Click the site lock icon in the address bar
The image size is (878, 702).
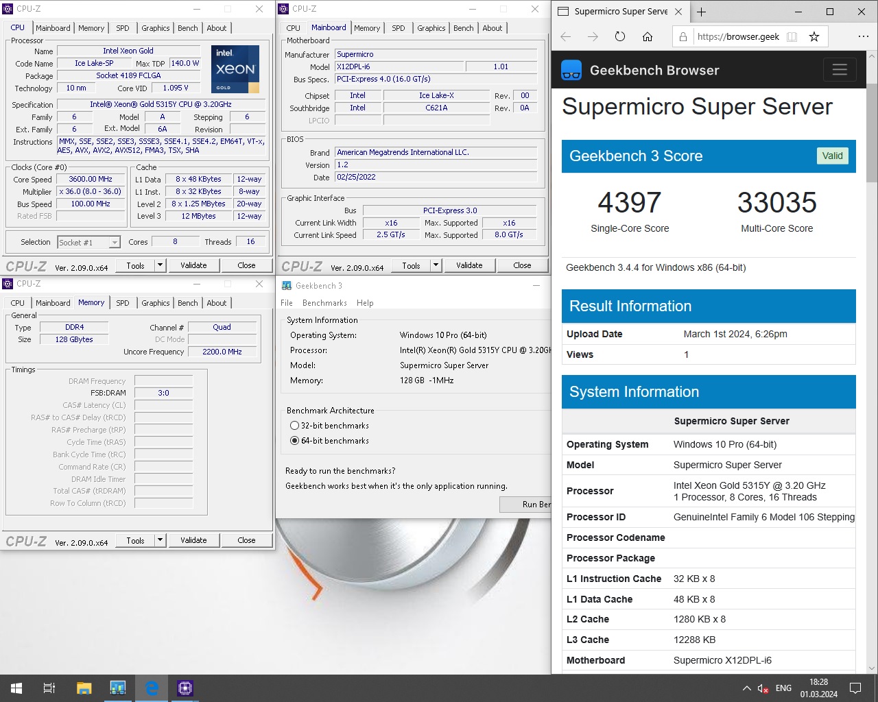(683, 37)
